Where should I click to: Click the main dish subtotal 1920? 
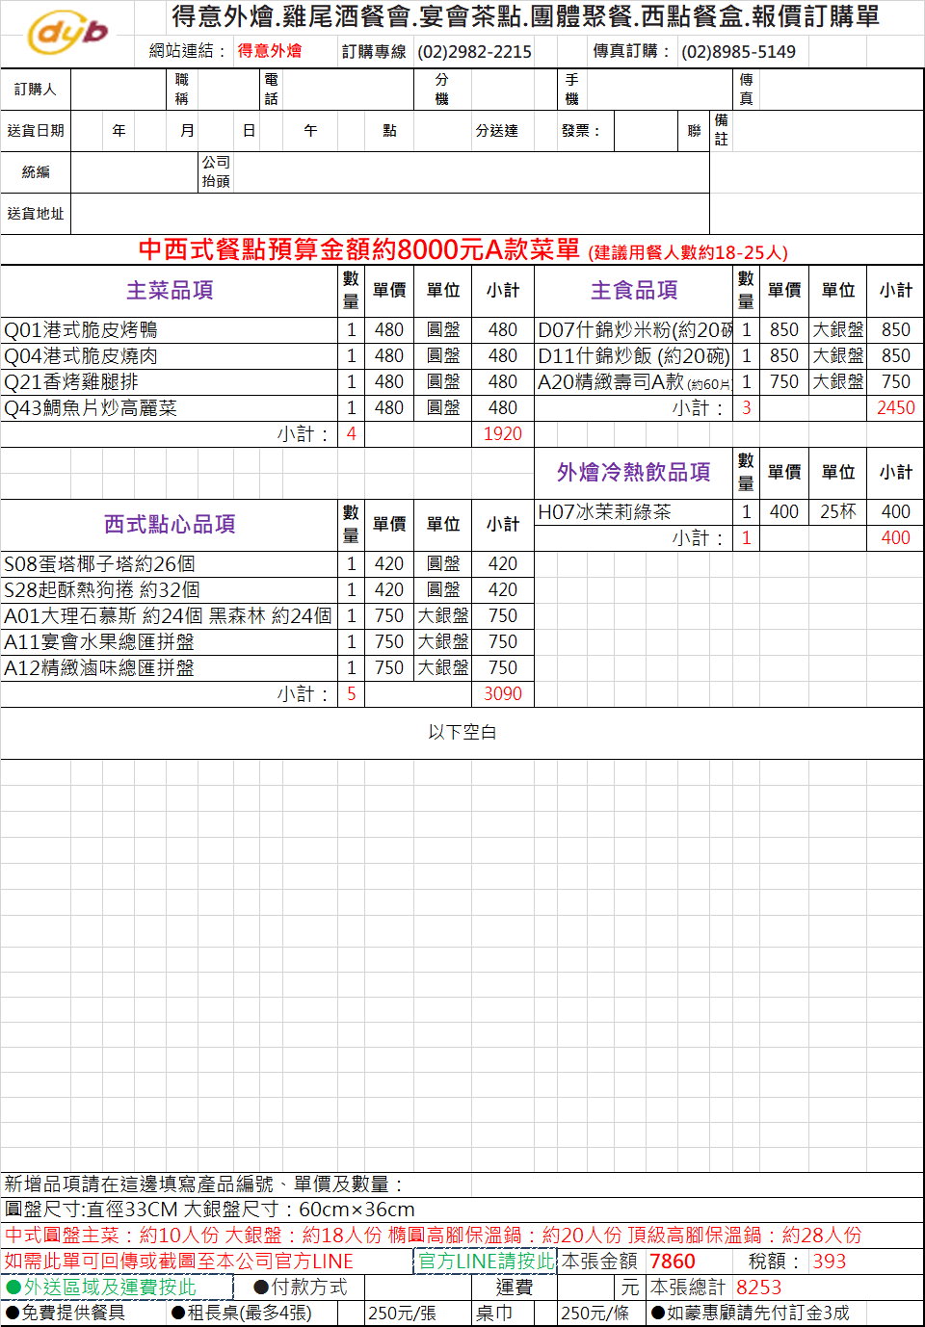(503, 434)
